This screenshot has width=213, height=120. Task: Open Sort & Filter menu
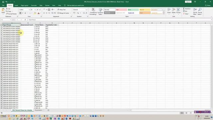[195, 12]
